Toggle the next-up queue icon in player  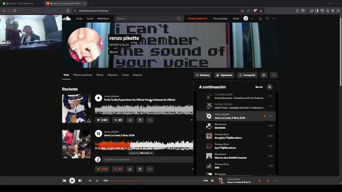pos(276,181)
